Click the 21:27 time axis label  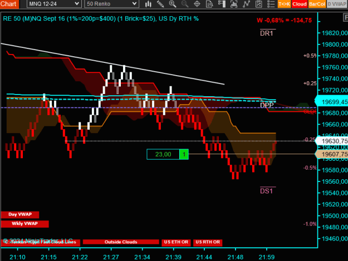click(111, 257)
